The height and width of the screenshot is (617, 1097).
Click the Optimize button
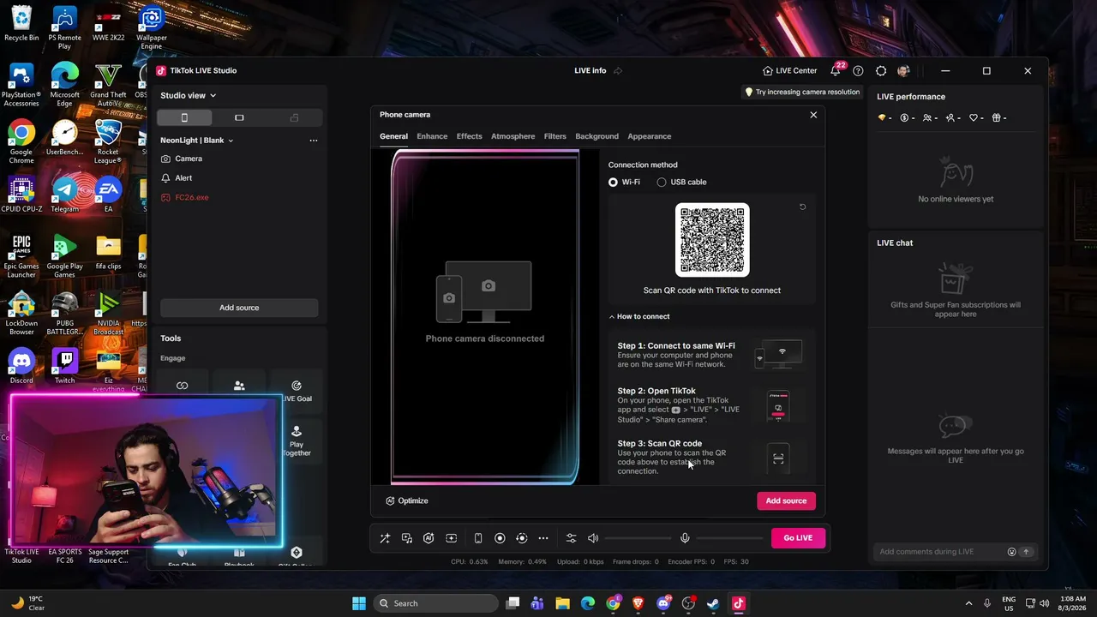coord(407,500)
